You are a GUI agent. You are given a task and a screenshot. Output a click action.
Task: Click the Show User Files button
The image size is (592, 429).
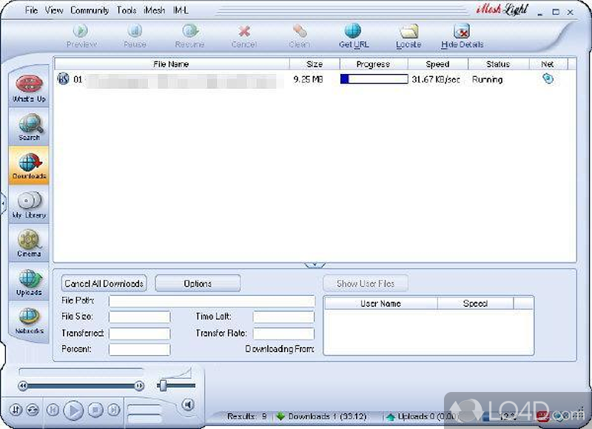(x=366, y=283)
